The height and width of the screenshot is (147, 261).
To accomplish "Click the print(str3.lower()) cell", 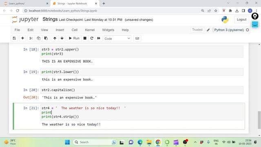I will (x=142, y=72).
